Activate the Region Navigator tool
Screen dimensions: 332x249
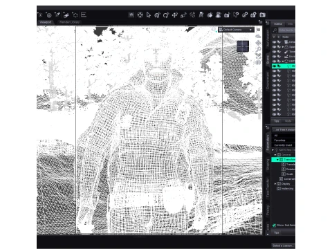point(219,15)
